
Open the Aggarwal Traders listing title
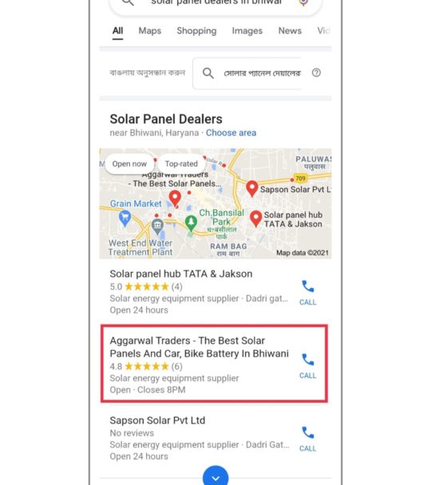pyautogui.click(x=200, y=347)
